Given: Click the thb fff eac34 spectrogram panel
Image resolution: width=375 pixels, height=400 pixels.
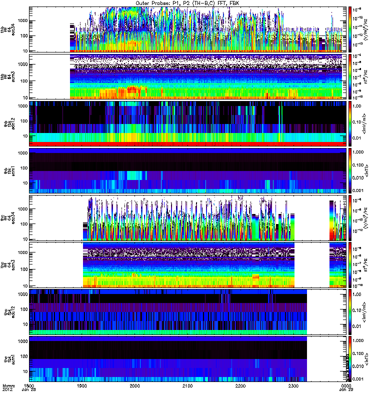Looking at the screenshot, I should point(188,29).
